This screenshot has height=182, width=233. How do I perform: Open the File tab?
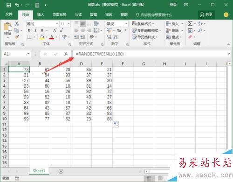[9, 14]
